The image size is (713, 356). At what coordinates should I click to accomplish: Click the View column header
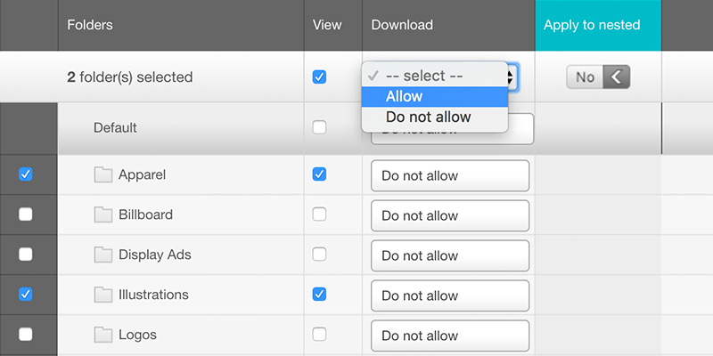(x=332, y=25)
